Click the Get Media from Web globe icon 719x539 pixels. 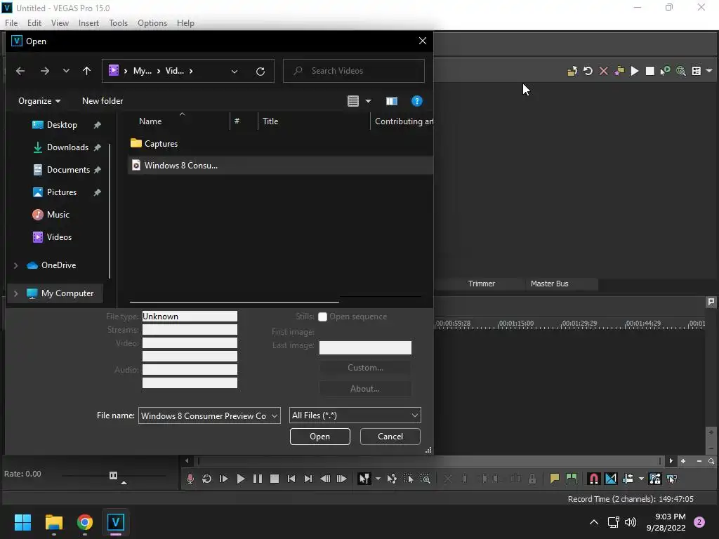tap(681, 71)
